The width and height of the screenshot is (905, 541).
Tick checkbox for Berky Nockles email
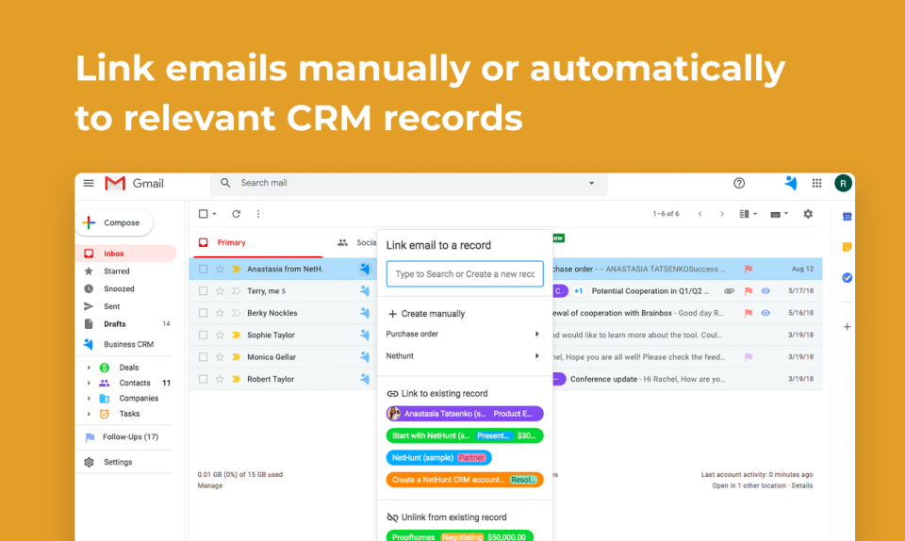coord(204,313)
